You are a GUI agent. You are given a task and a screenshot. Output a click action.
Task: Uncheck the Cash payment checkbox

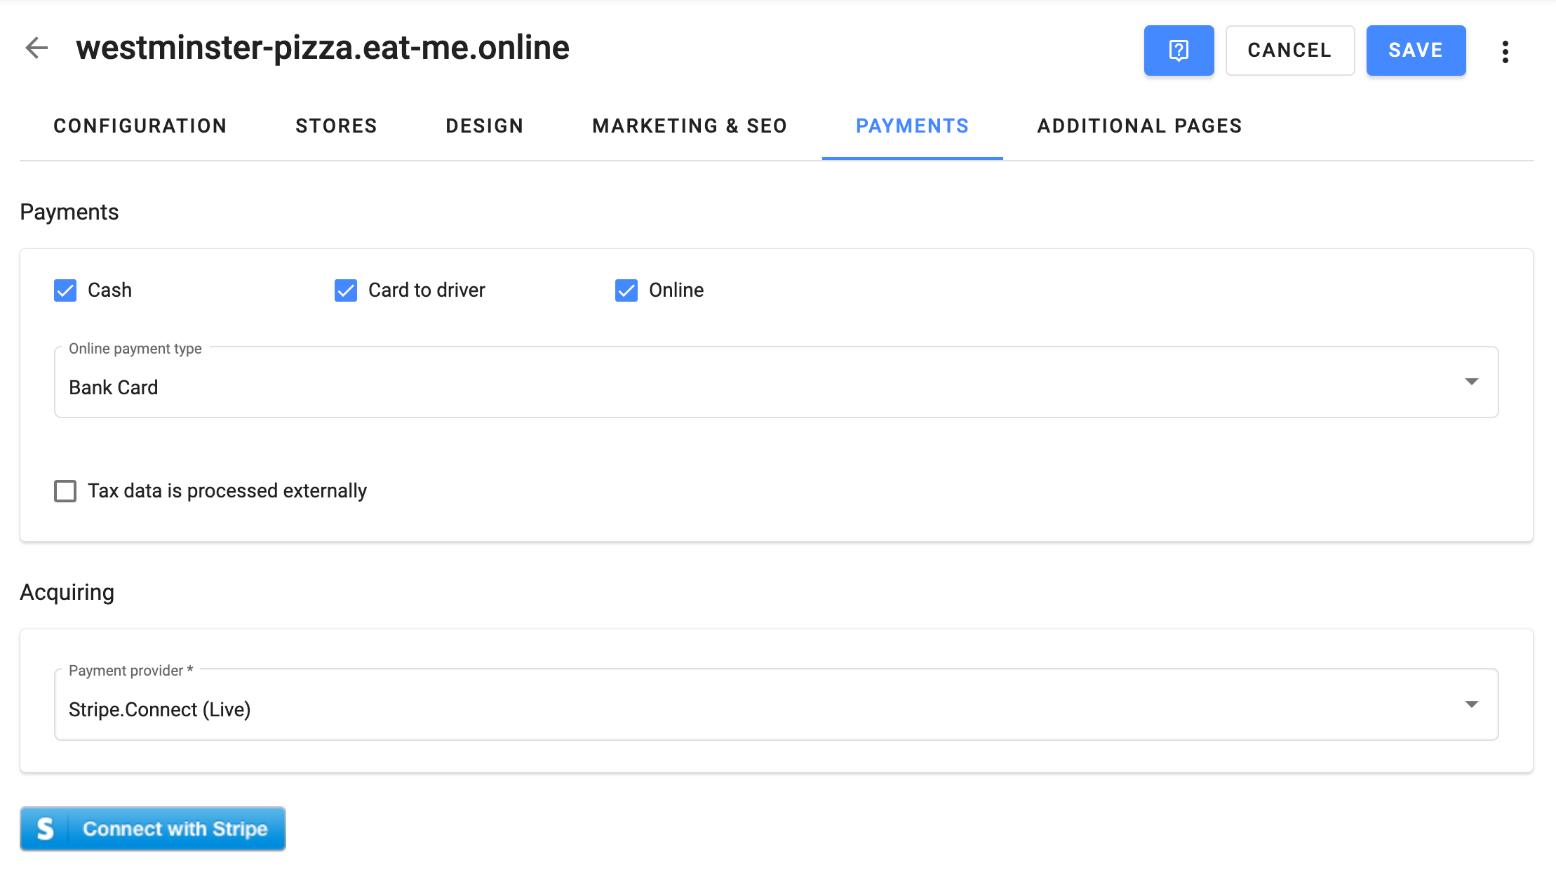coord(65,290)
